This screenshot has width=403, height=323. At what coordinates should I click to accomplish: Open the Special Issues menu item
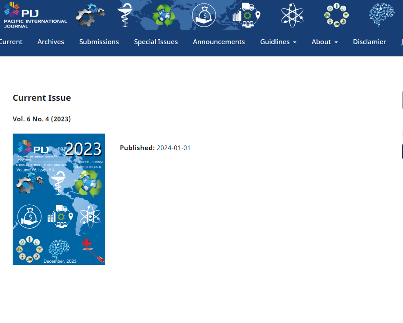coord(156,42)
